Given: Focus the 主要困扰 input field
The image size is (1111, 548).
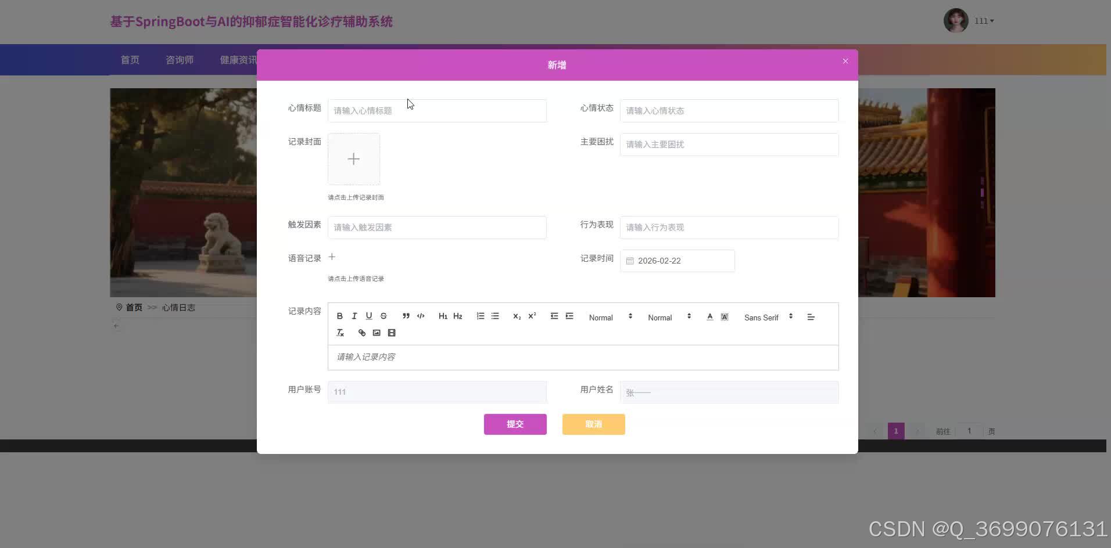Looking at the screenshot, I should [729, 145].
